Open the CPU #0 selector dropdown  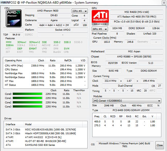80,11
